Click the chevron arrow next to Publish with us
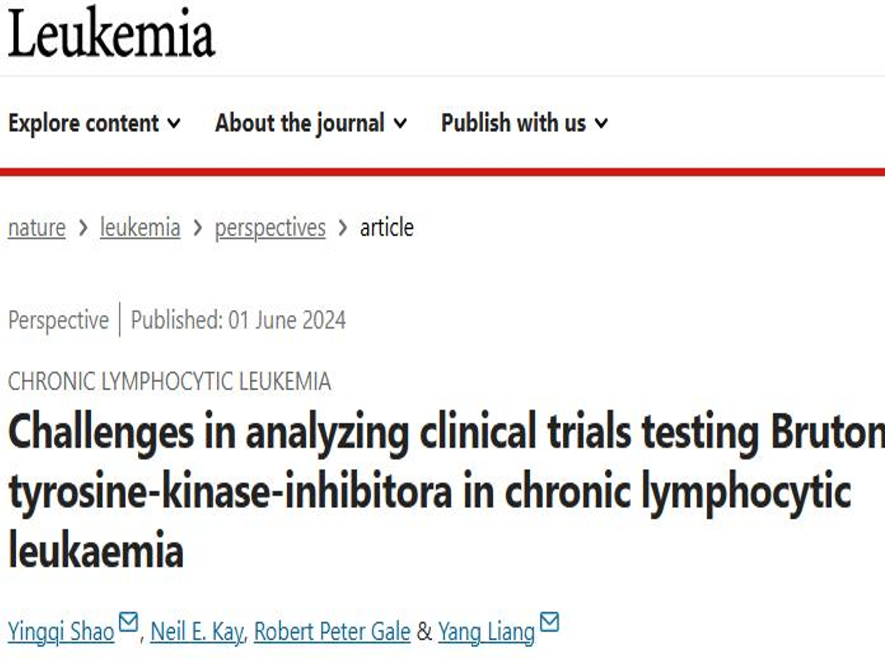 (x=601, y=123)
